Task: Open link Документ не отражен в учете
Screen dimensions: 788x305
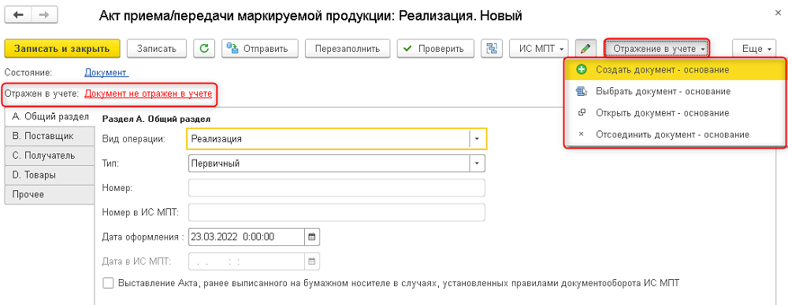Action: pos(148,94)
